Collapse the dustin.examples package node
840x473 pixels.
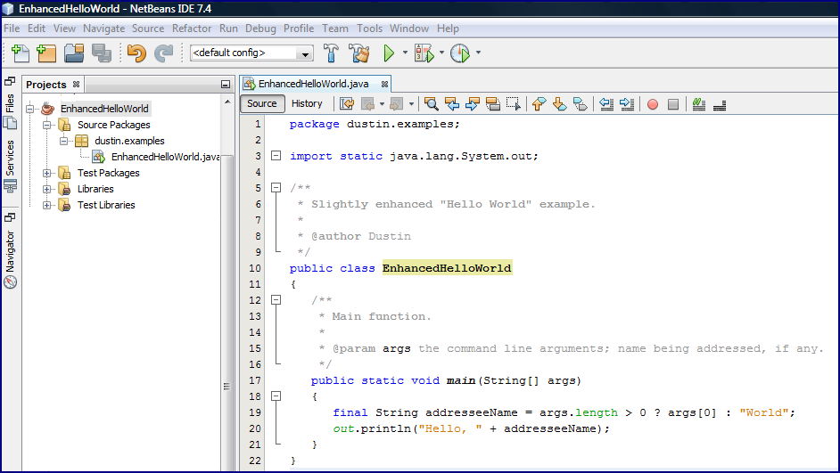[63, 141]
